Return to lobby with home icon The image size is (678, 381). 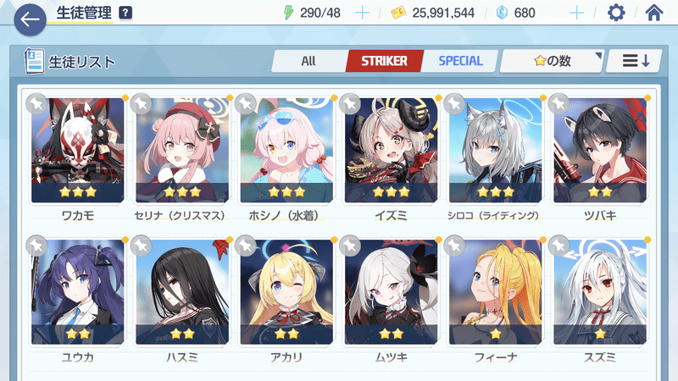(653, 13)
